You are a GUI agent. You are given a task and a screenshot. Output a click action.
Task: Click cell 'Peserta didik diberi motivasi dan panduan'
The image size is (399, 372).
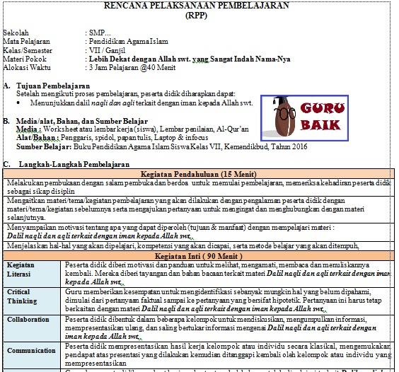pos(228,274)
